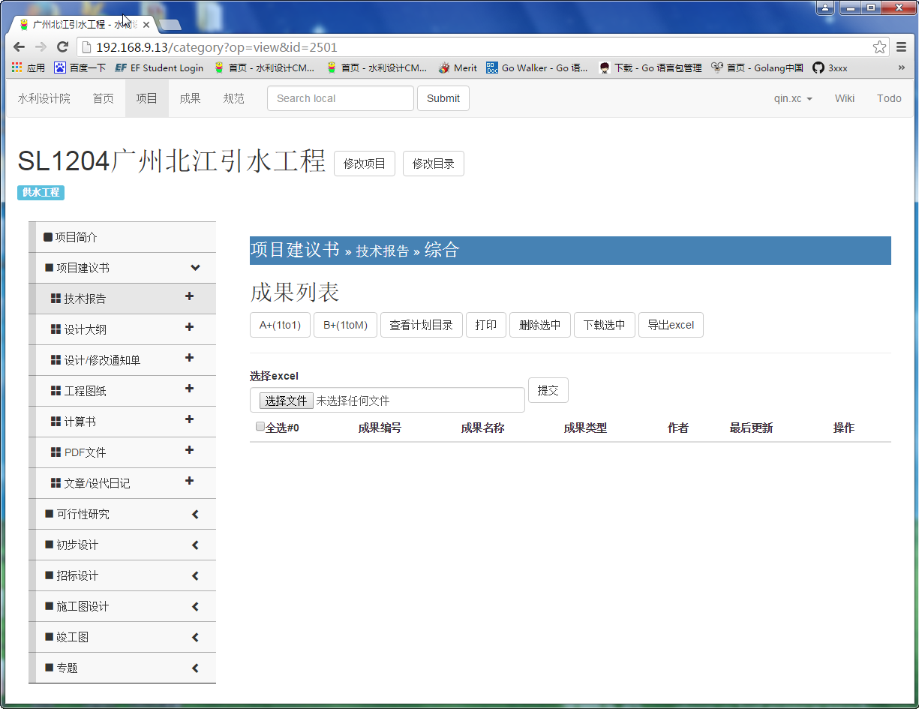Bookmark this page with the star icon

click(x=879, y=47)
